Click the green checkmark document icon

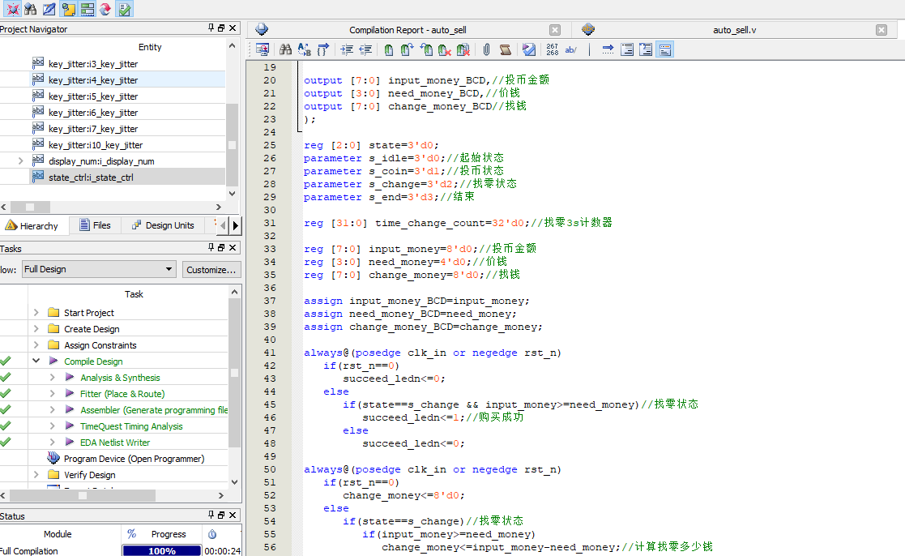pyautogui.click(x=124, y=9)
